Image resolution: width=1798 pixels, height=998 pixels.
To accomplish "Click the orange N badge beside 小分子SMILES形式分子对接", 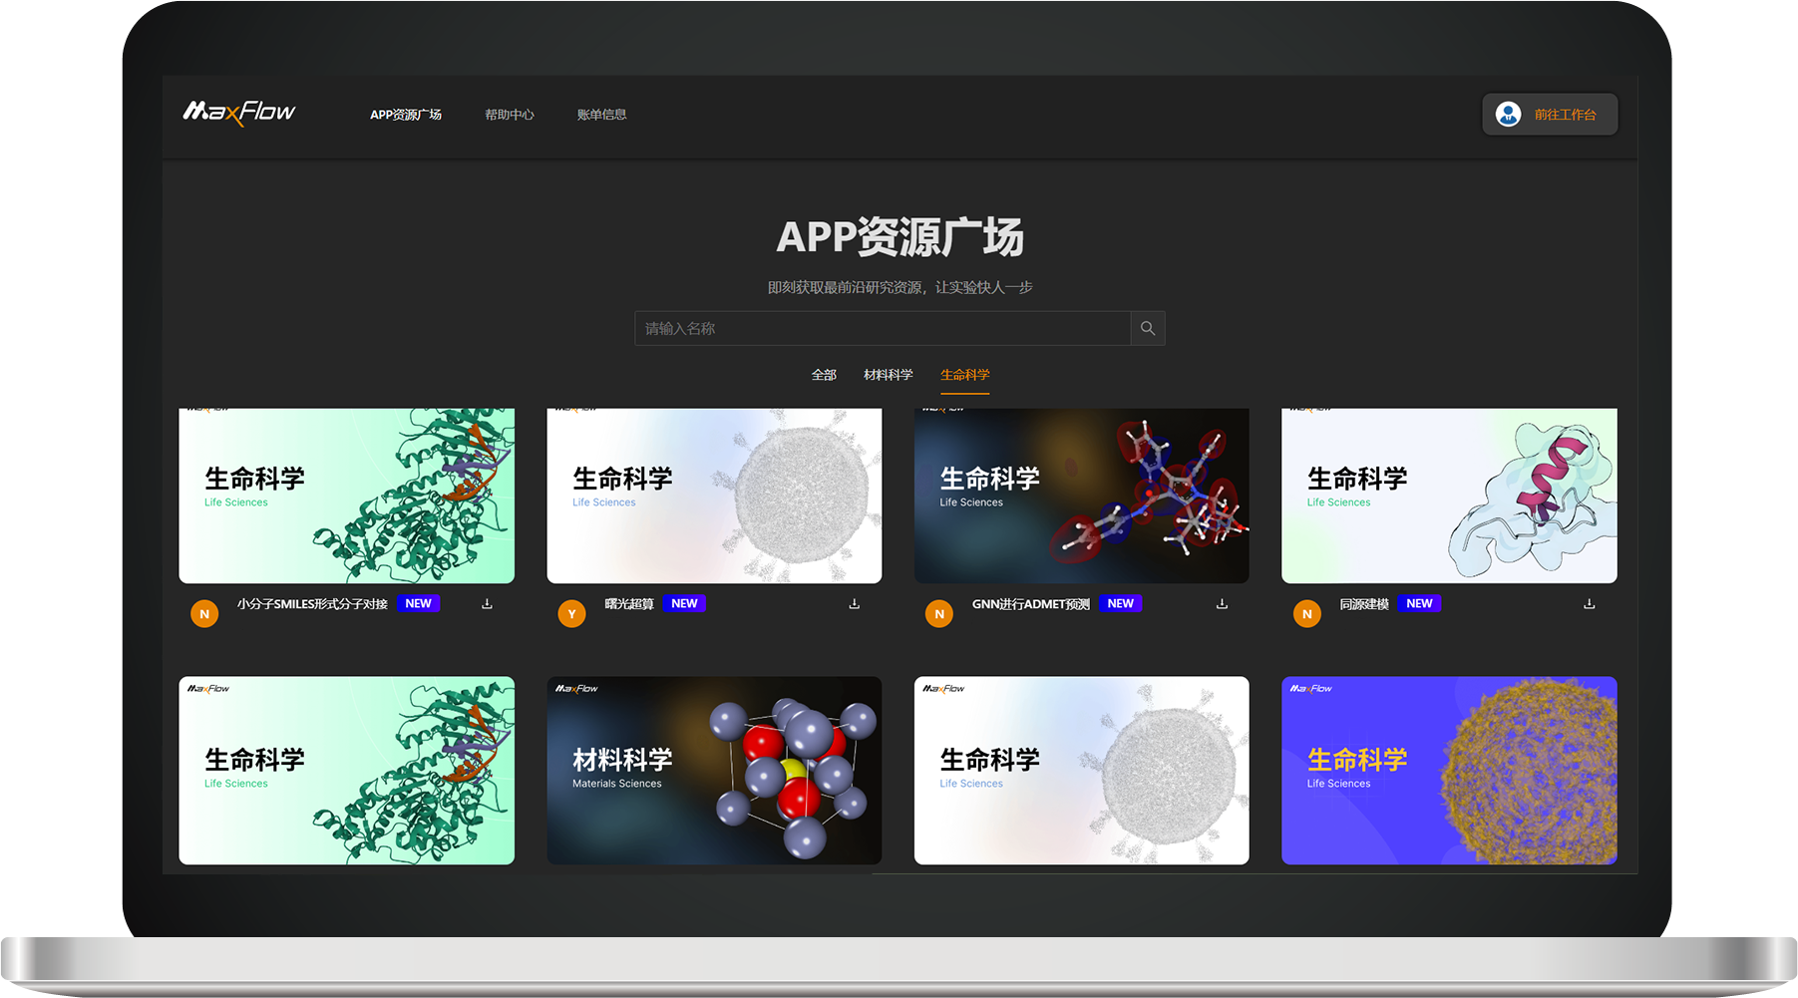I will coord(204,613).
